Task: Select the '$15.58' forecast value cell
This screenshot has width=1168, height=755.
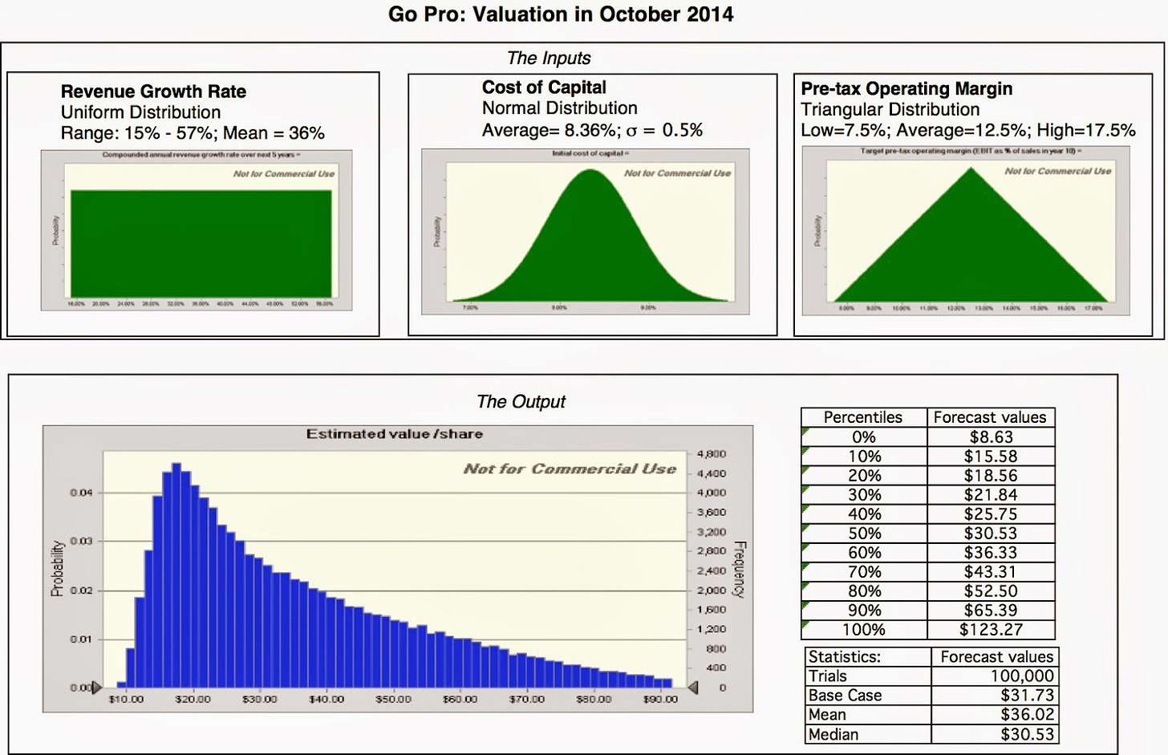Action: click(x=991, y=456)
